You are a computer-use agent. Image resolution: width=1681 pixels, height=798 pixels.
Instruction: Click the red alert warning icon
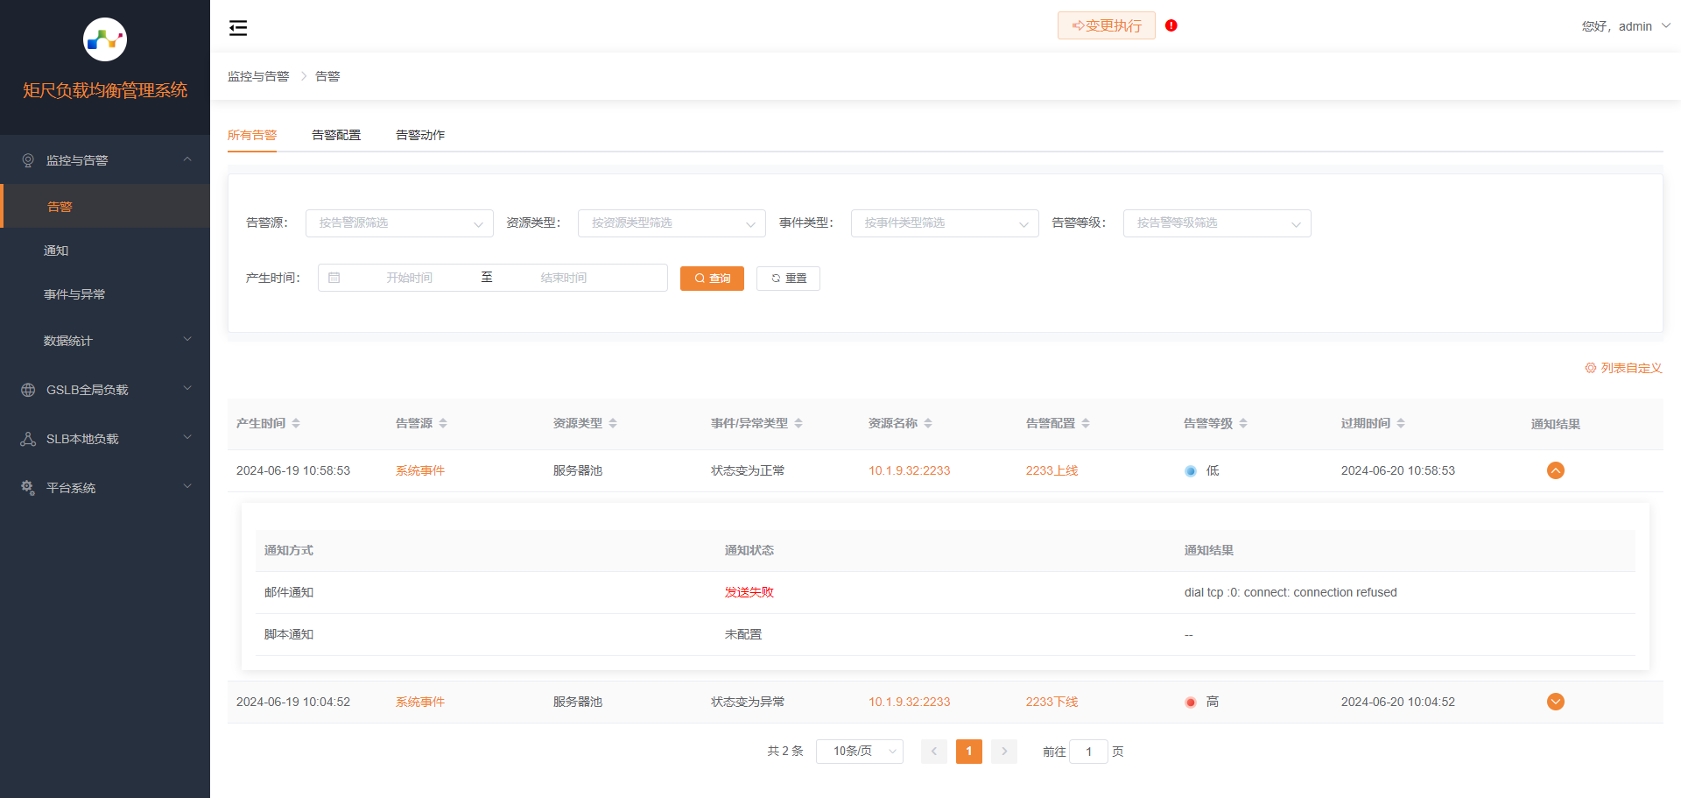(x=1171, y=25)
